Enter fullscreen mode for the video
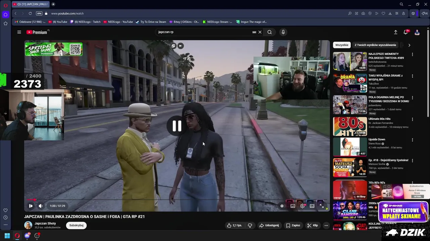Image resolution: width=430 pixels, height=241 pixels. 321,206
